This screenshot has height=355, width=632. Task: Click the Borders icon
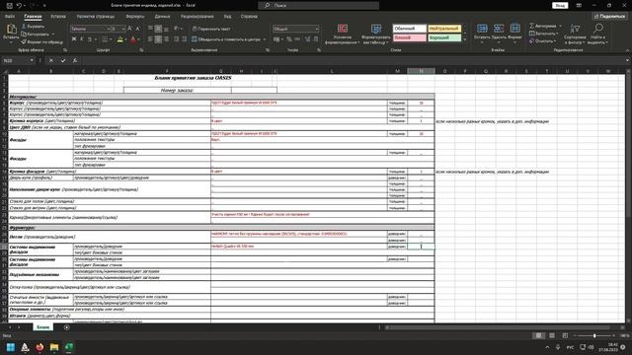click(x=105, y=39)
